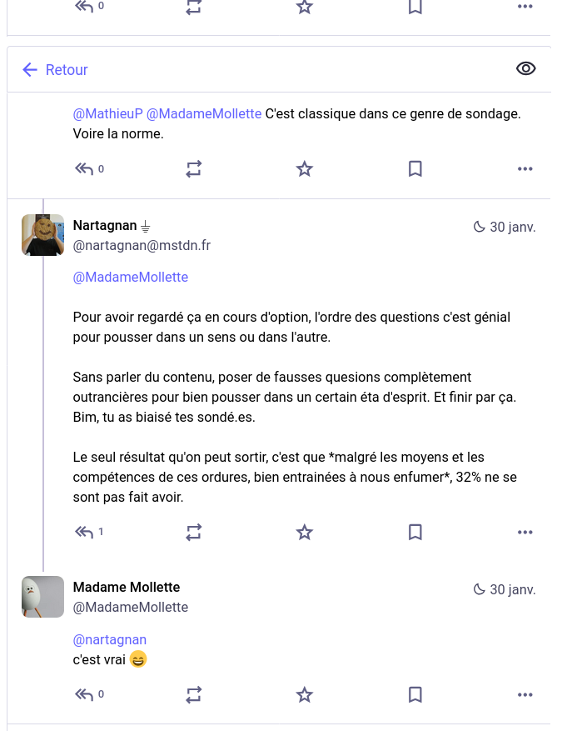
Task: Toggle thread visibility eye icon
Action: click(x=525, y=69)
